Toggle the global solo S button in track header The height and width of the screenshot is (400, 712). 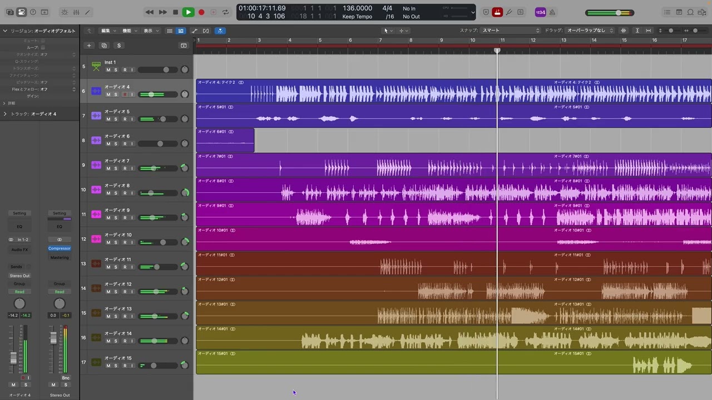click(118, 46)
